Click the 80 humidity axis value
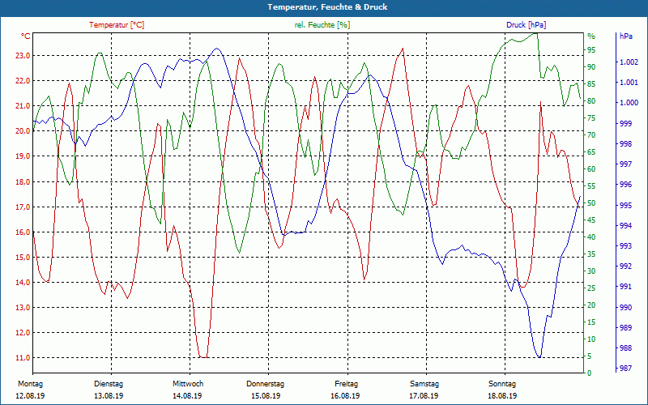Image resolution: width=648 pixels, height=405 pixels. click(x=591, y=101)
